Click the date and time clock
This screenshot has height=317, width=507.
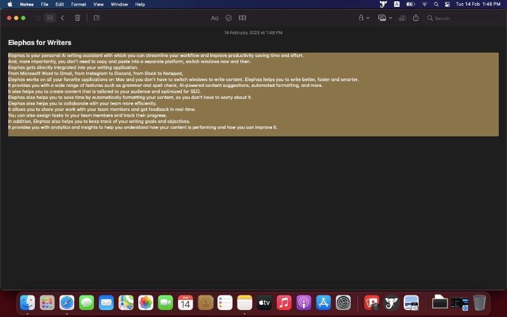click(x=478, y=4)
